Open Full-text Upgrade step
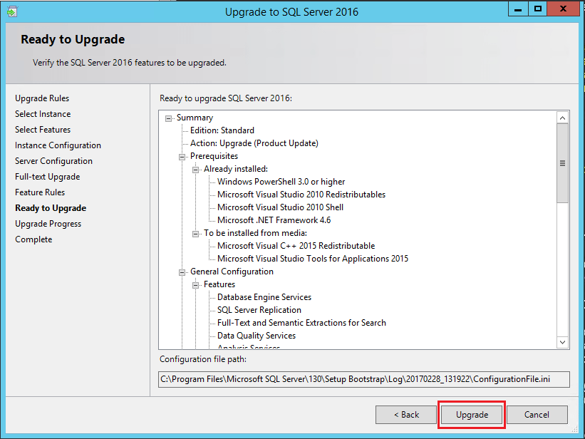The image size is (585, 439). [x=47, y=177]
